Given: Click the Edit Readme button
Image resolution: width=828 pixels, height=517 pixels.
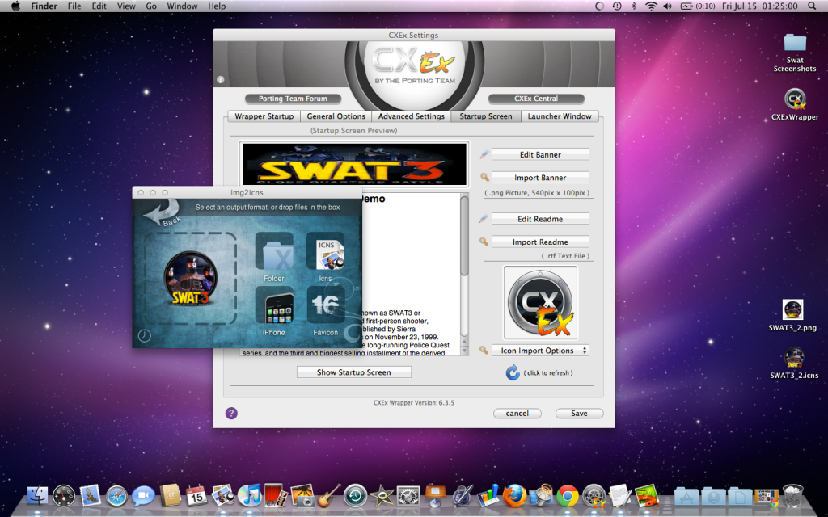Looking at the screenshot, I should coord(540,219).
